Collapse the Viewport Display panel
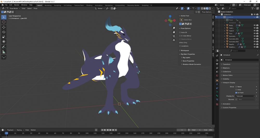This screenshot has width=260, height=138. [x=229, y=83]
